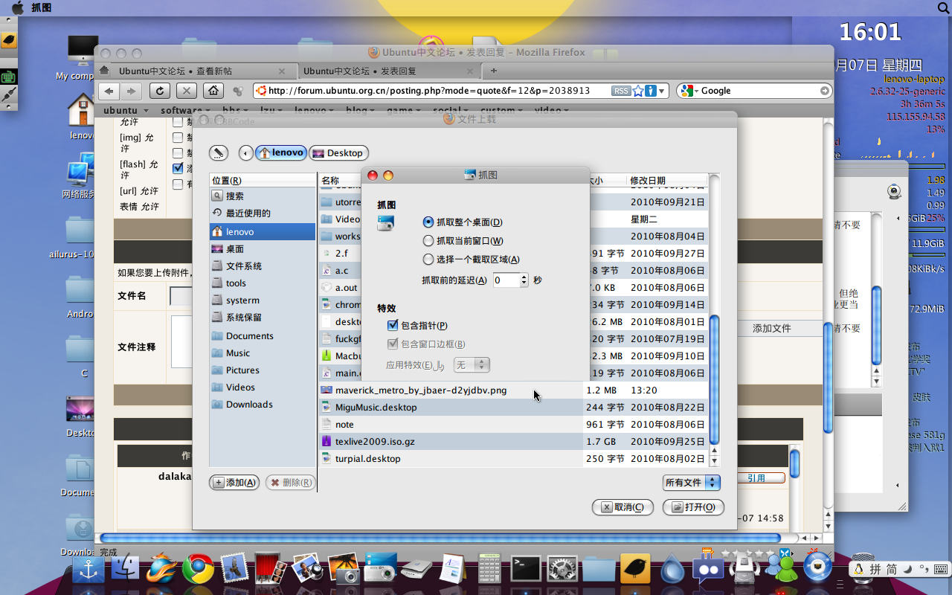Click the 抓取前的延迟 number field
The height and width of the screenshot is (595, 952).
(506, 280)
